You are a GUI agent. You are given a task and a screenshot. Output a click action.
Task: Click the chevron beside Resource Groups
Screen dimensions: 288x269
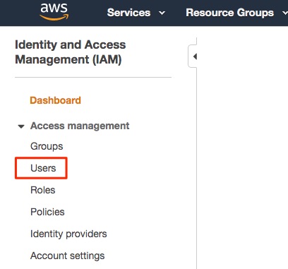(x=285, y=13)
